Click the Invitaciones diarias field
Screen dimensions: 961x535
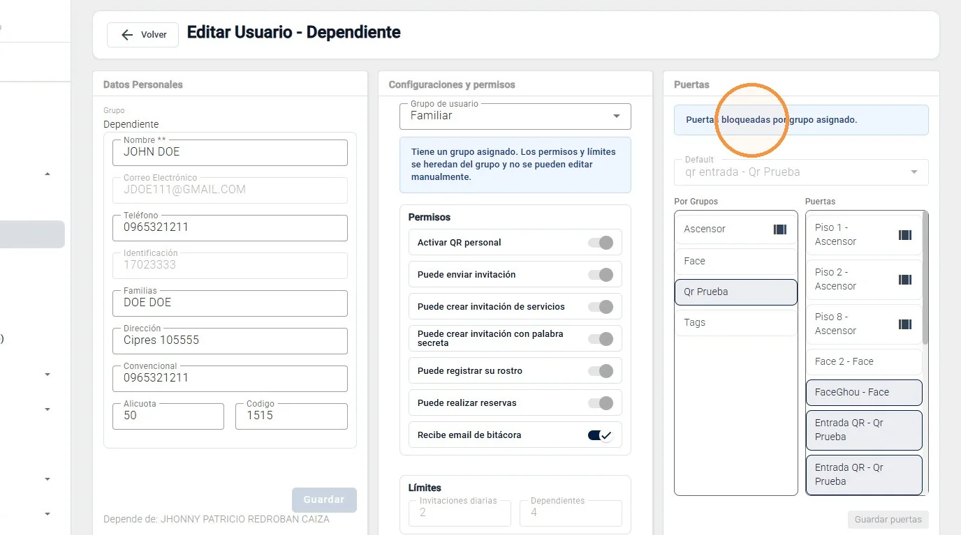460,513
